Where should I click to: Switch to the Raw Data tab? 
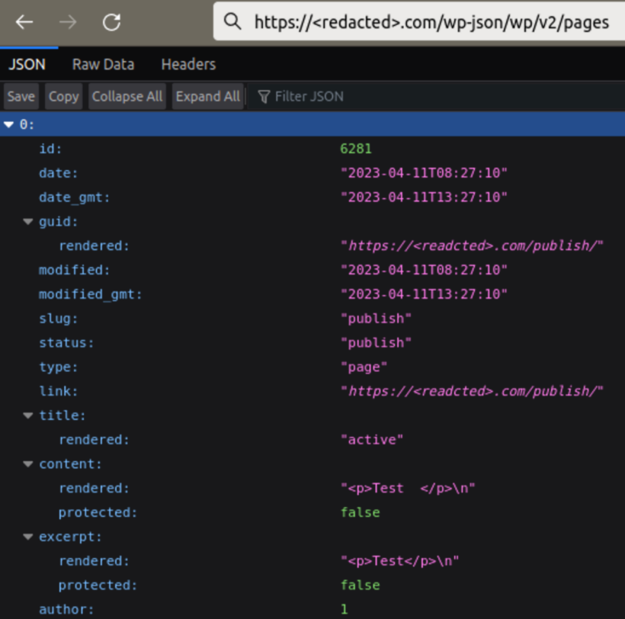(103, 64)
